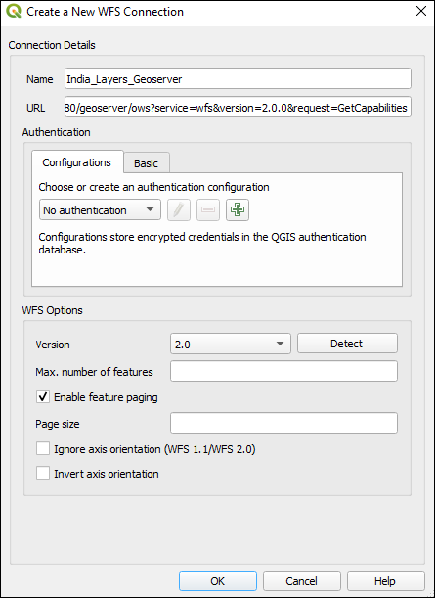
Task: Confirm with the OK button
Action: click(x=217, y=581)
